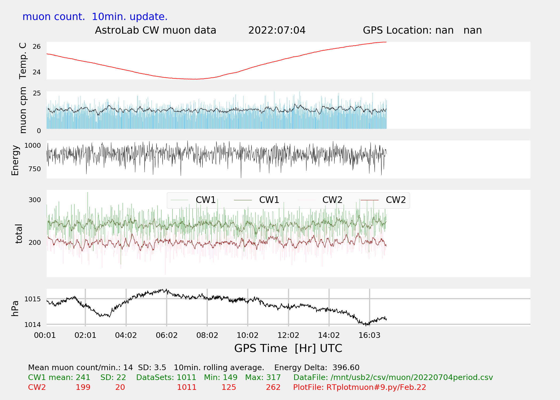The width and height of the screenshot is (560, 400).
Task: Click the 'hPa' pressure axis label
Action: click(x=15, y=308)
